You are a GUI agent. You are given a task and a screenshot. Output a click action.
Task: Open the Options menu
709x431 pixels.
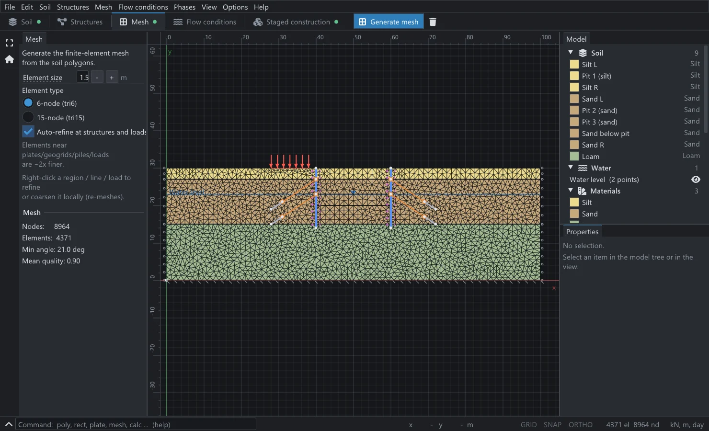pyautogui.click(x=235, y=7)
